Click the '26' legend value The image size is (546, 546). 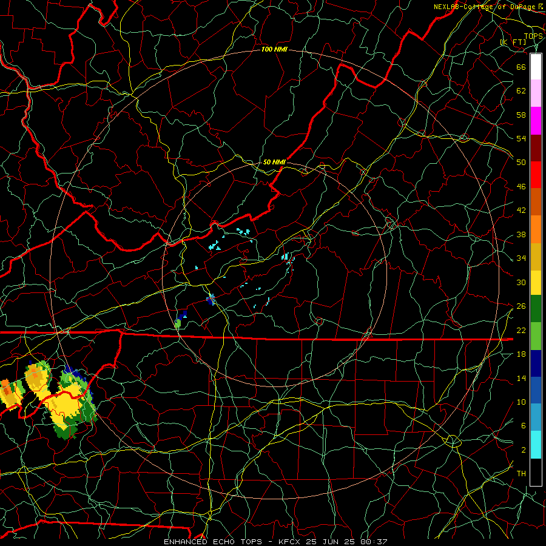click(x=521, y=306)
